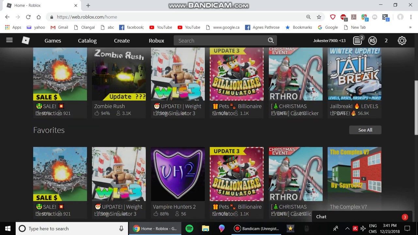This screenshot has width=418, height=235.
Task: Reload the current page
Action: pyautogui.click(x=28, y=17)
